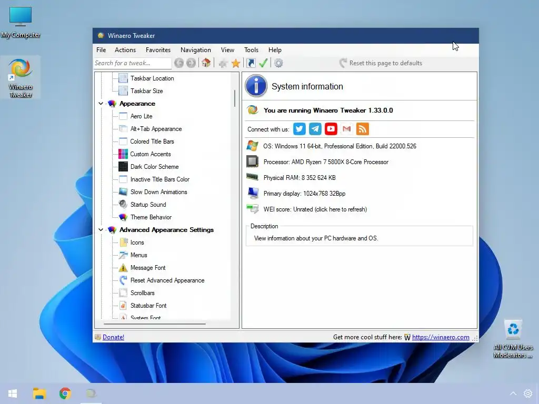This screenshot has width=539, height=404.
Task: Open the Help menu
Action: click(x=275, y=50)
